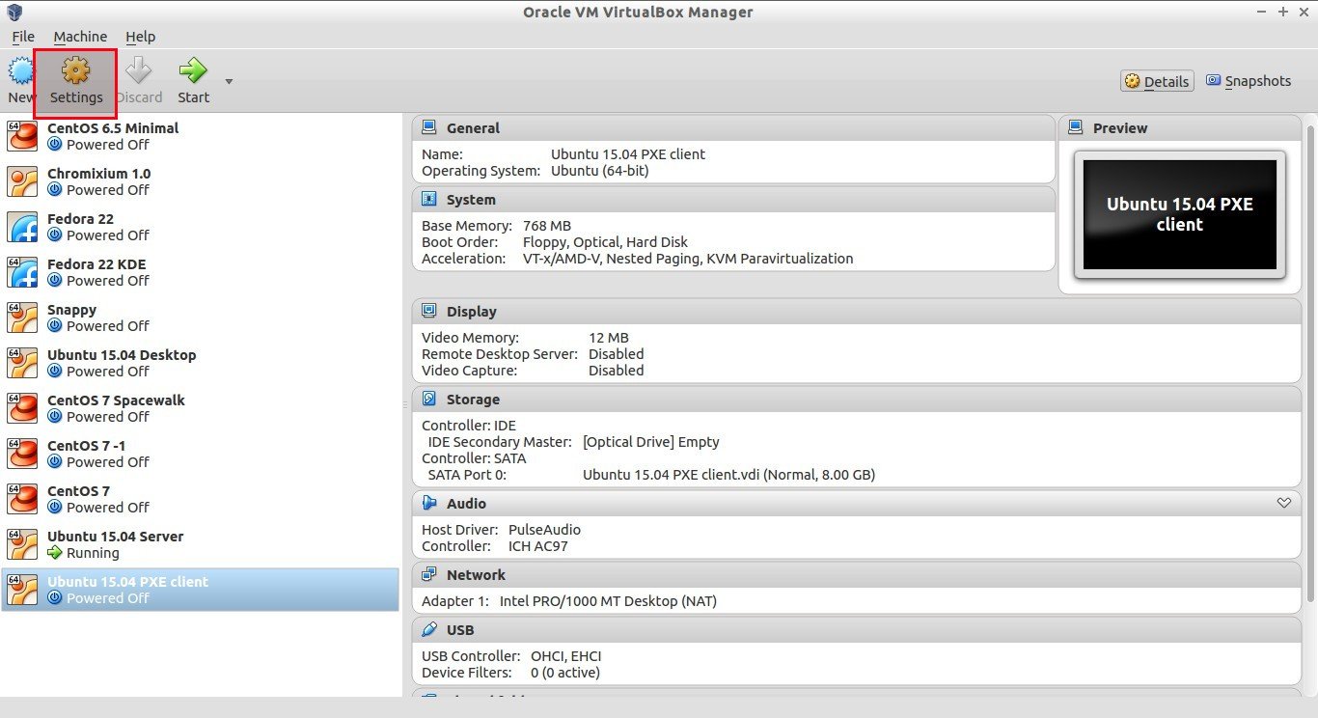The image size is (1318, 718).
Task: Collapse the Audio section with chevron
Action: pos(1283,503)
